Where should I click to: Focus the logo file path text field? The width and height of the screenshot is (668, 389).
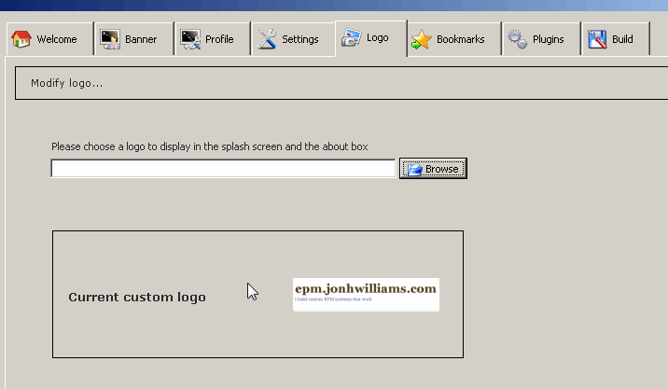tap(223, 169)
